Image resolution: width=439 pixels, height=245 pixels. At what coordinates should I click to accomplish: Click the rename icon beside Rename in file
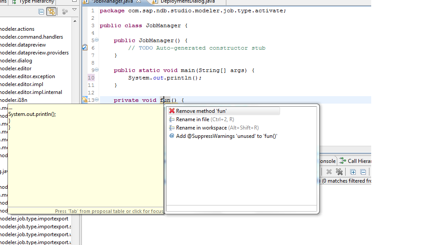(x=172, y=119)
